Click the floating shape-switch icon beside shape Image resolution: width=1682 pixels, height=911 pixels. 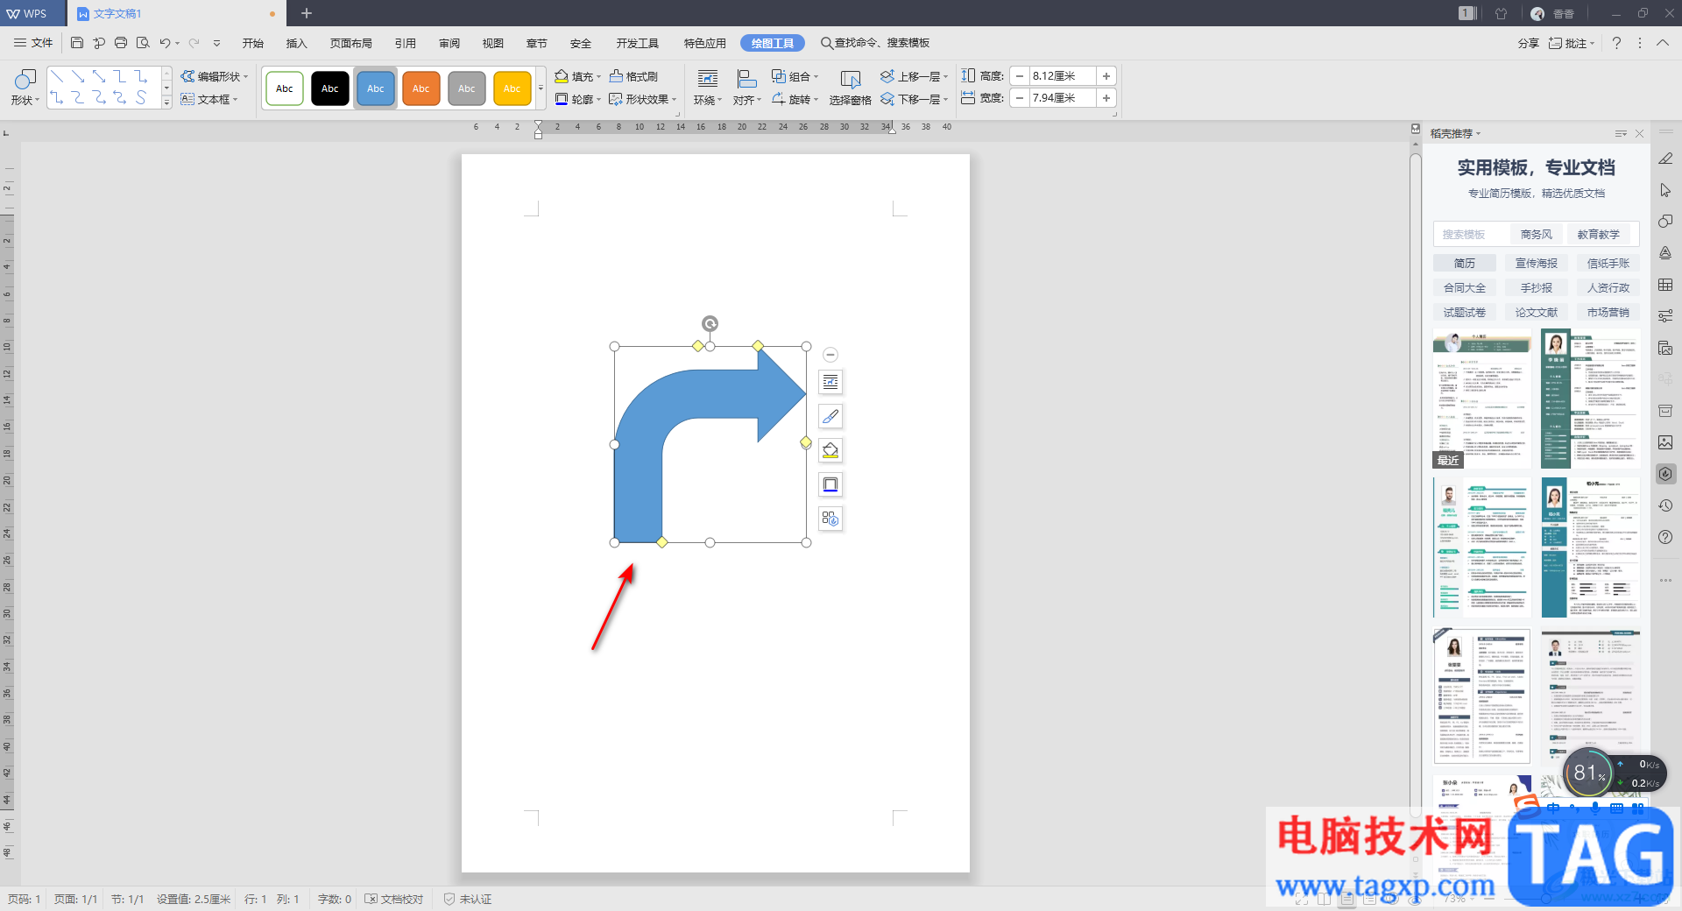click(830, 519)
